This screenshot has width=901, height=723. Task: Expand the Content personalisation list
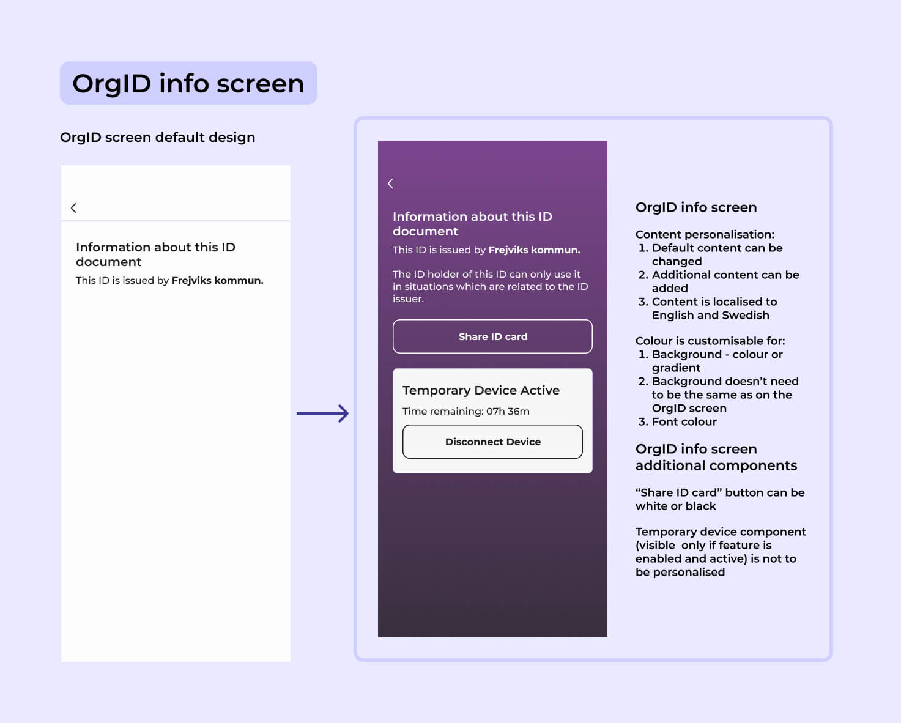tap(705, 234)
